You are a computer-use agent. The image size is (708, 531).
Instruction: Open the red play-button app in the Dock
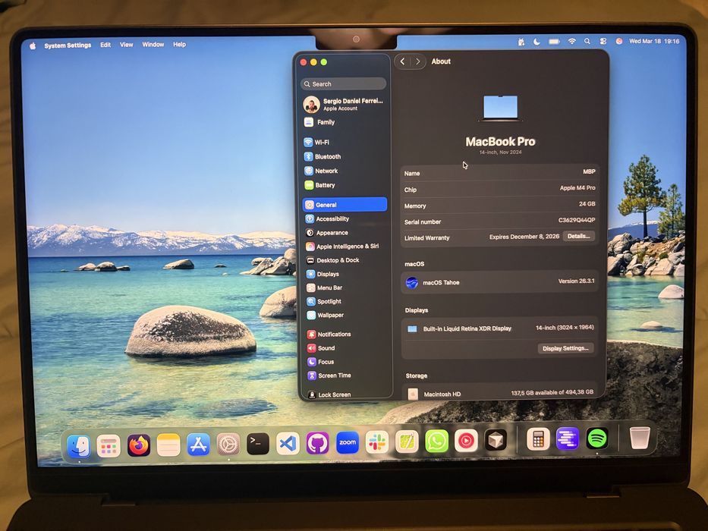tap(466, 441)
